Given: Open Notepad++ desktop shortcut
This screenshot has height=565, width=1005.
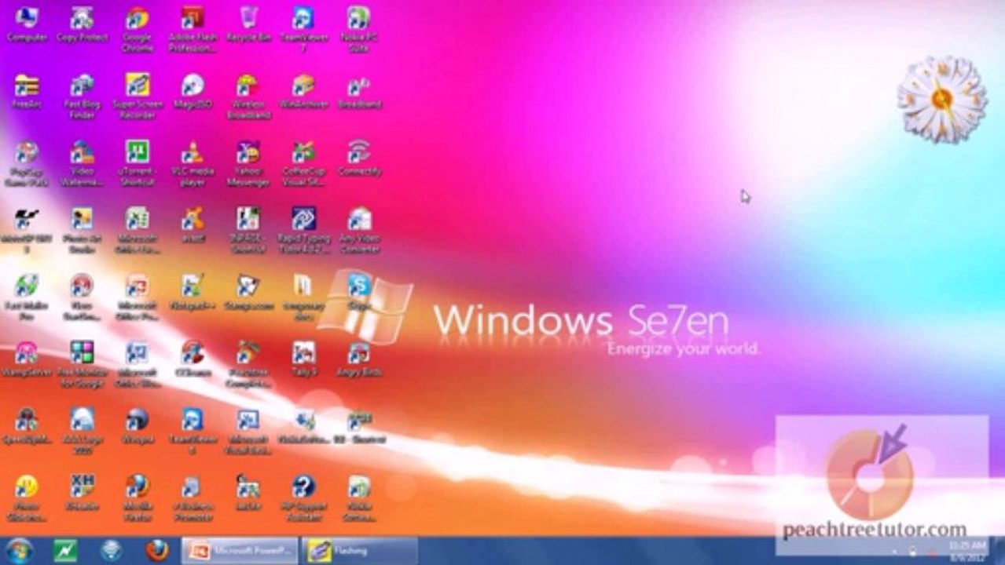Looking at the screenshot, I should point(193,293).
